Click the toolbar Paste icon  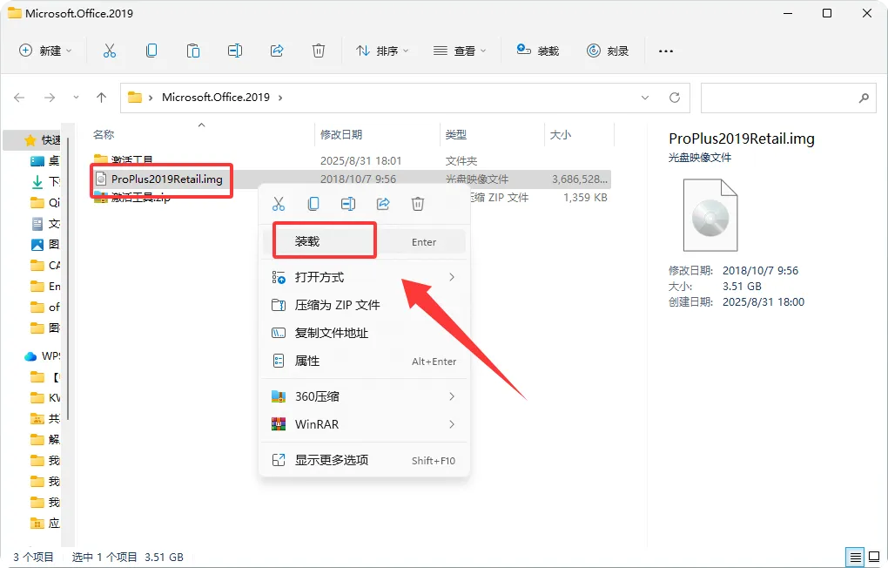193,51
